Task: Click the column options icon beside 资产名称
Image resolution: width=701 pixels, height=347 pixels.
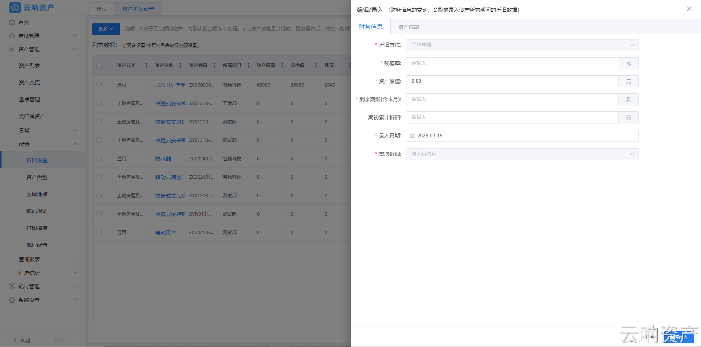Action: (180, 65)
